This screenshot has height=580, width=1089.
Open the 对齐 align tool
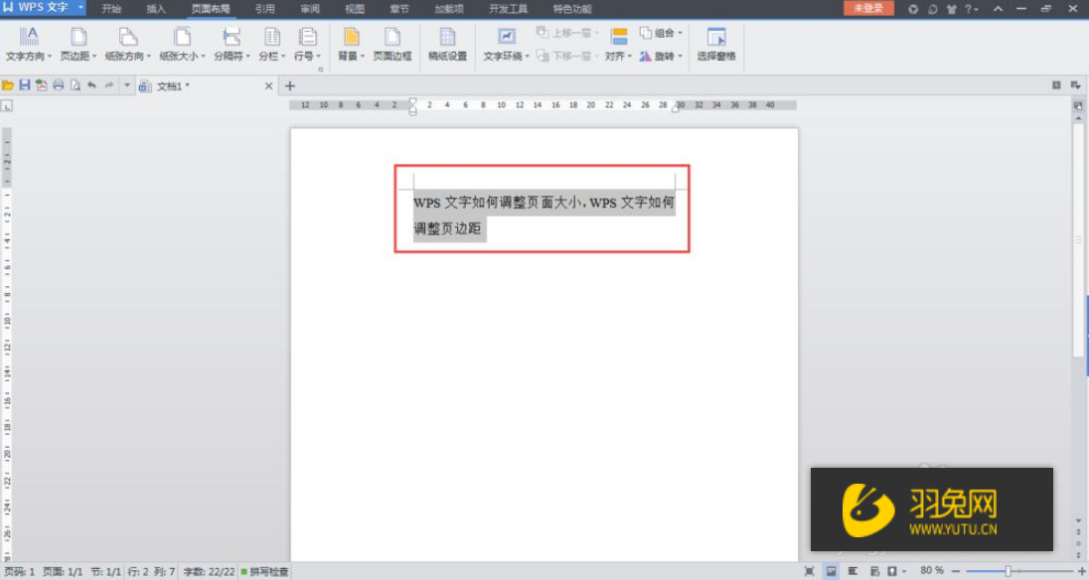point(618,45)
